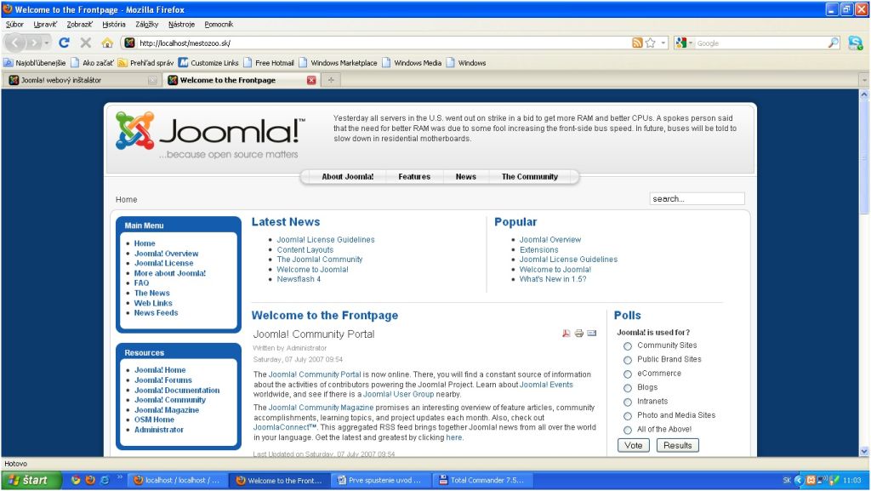Open article as PDF icon
Viewport: 871px width, 491px height.
click(x=566, y=334)
